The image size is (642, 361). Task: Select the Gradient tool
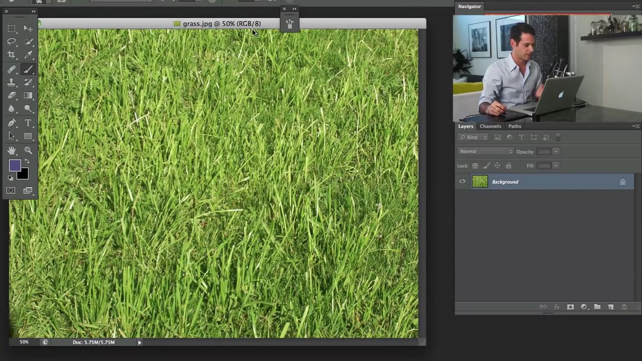tap(28, 96)
